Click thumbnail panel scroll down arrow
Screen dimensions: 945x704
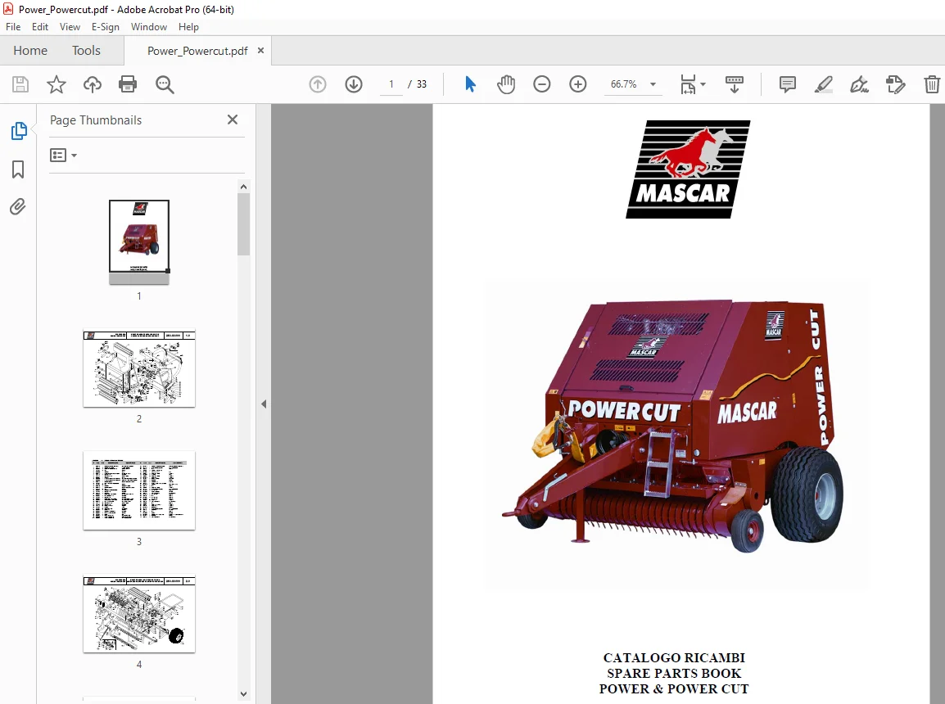243,693
